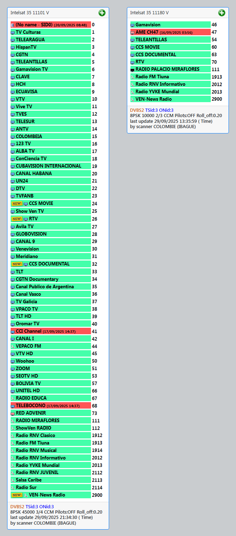Click the radio icon beside Radio Sur
Screen dimensions: 236x536
point(13,488)
